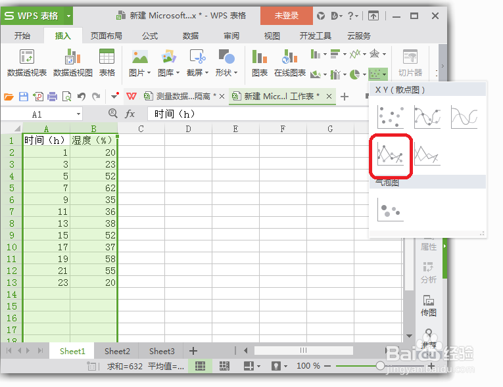The height and width of the screenshot is (387, 503).
Task: Switch to the 审阅 ribbon tab
Action: 231,36
